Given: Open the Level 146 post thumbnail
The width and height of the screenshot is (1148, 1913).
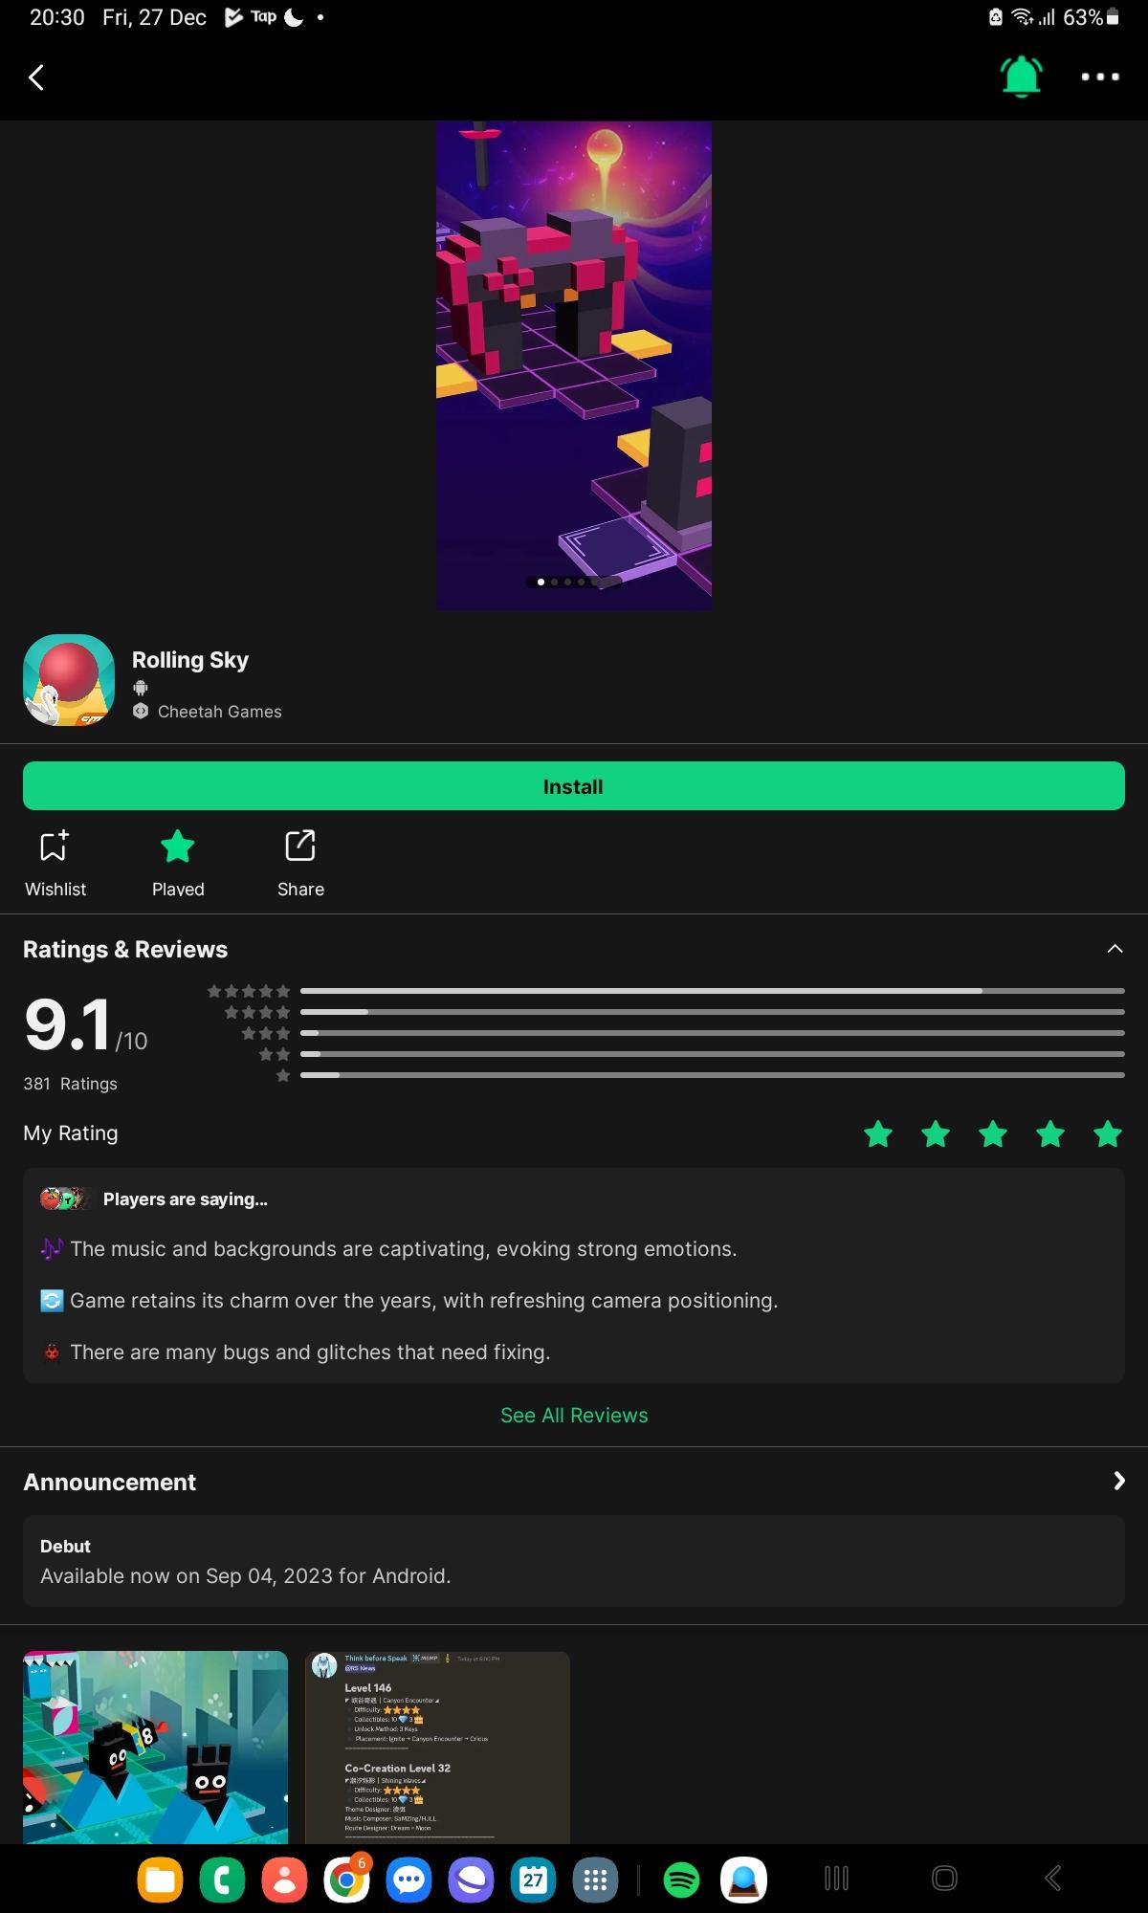Looking at the screenshot, I should click(437, 1747).
